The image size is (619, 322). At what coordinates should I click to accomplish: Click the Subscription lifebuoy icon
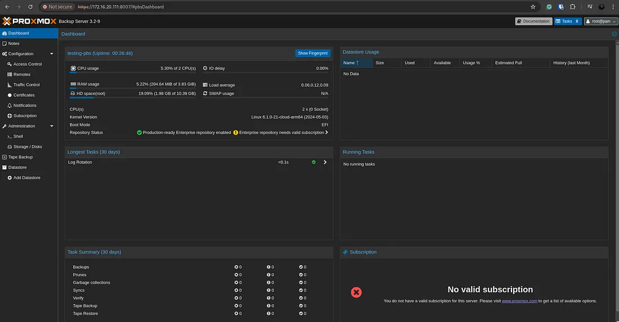10,115
